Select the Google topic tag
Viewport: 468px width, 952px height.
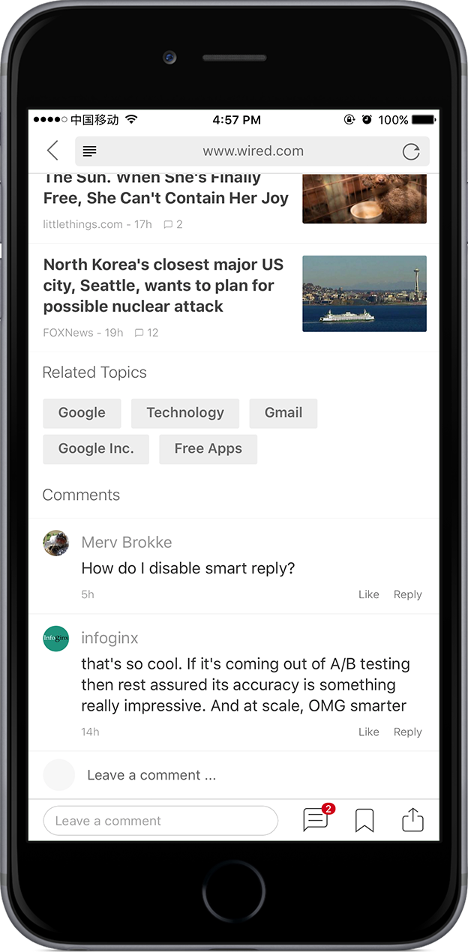tap(82, 413)
